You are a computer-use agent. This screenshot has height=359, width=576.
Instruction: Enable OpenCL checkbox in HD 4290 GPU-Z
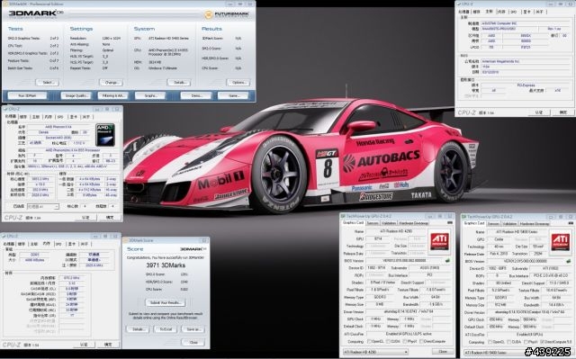370,341
